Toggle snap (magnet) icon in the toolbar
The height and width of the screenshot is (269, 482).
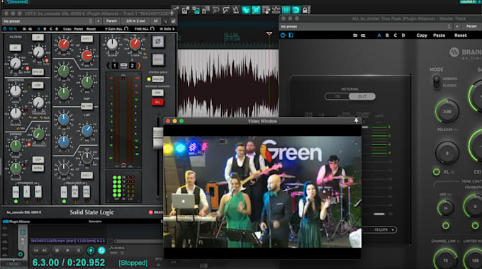[296, 10]
